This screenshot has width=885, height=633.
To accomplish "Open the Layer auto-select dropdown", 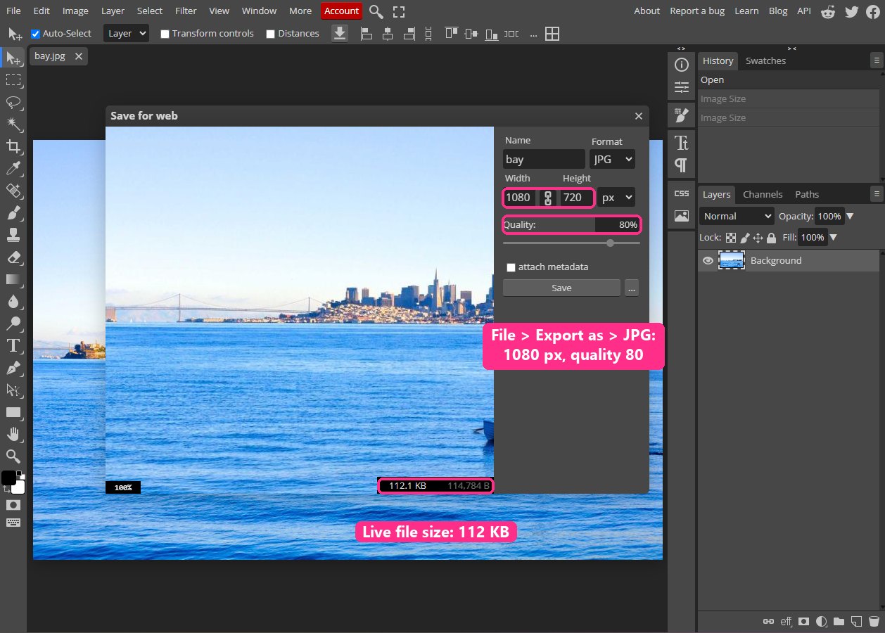I will point(126,33).
